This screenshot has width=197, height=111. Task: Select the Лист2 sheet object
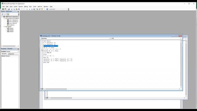click(x=14, y=22)
